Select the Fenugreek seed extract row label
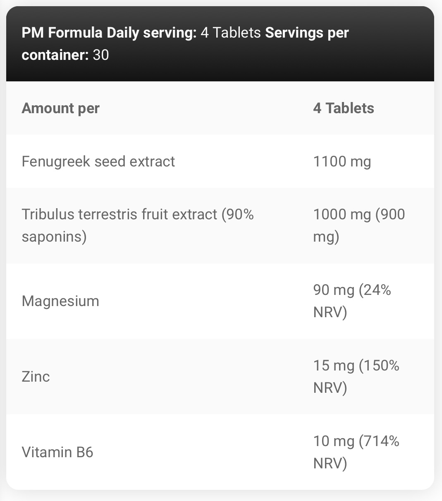Screen dimensions: 442x501 pyautogui.click(x=98, y=161)
